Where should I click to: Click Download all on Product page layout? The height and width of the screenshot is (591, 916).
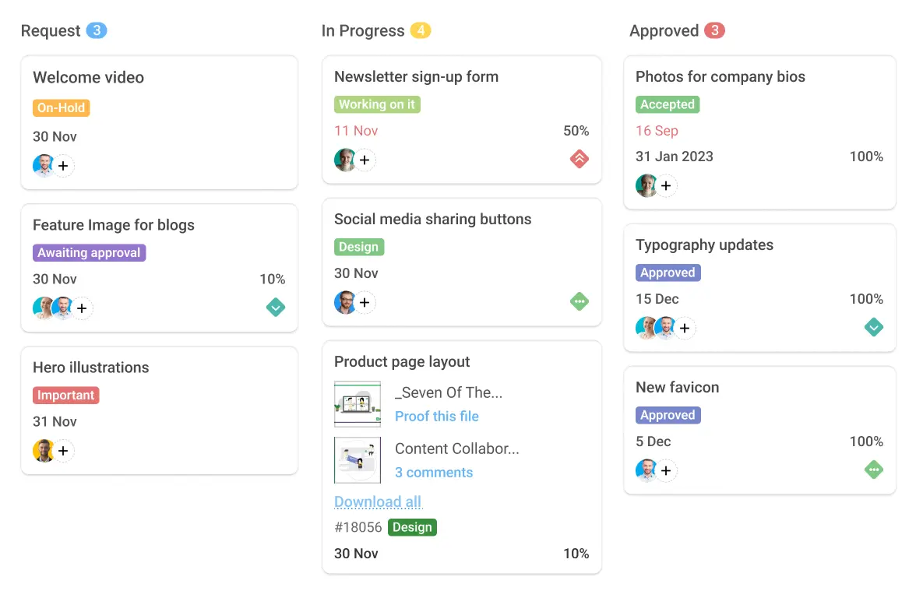tap(378, 501)
